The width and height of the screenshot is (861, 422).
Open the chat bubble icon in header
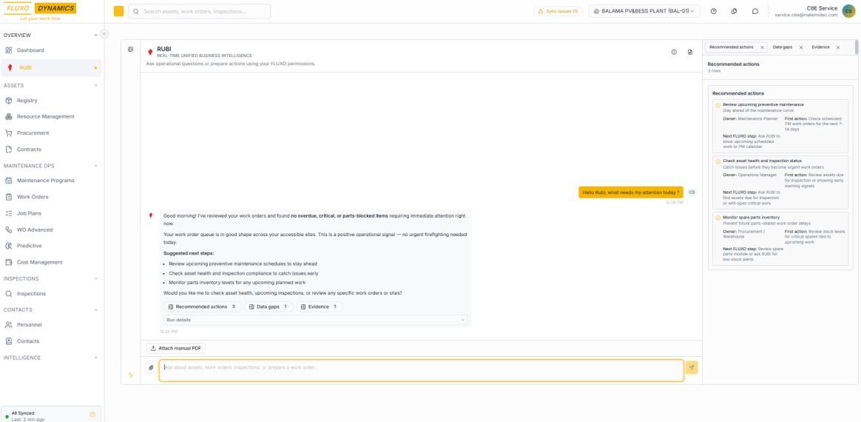(x=755, y=11)
